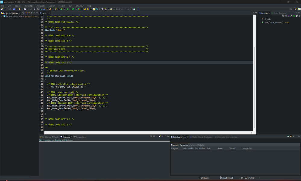Collapse the MX_DMA_Init function fold at line 39
This screenshot has height=181, width=301.
pos(44,76)
